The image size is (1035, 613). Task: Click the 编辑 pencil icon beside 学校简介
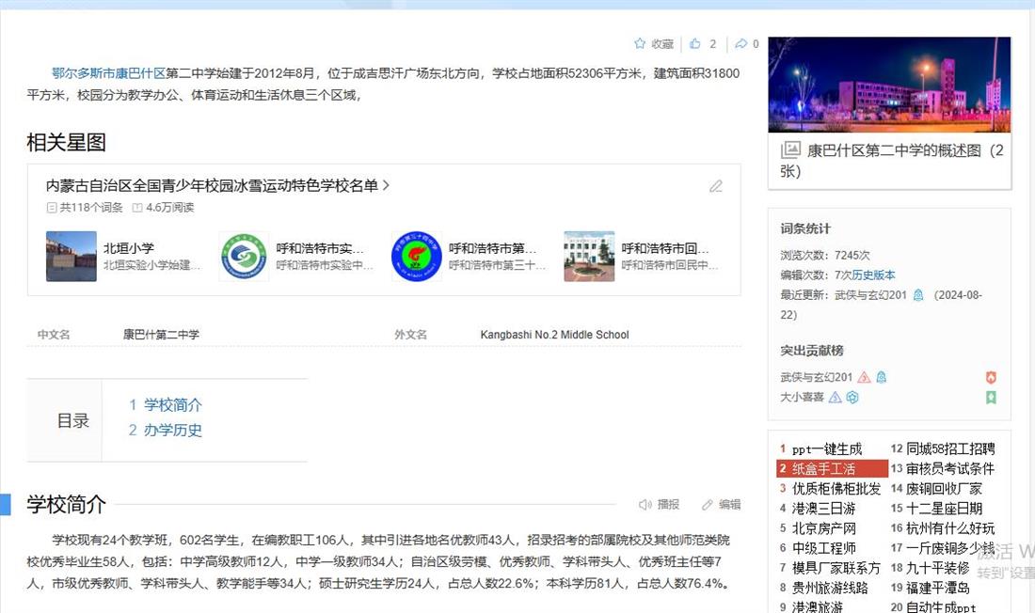pos(708,505)
